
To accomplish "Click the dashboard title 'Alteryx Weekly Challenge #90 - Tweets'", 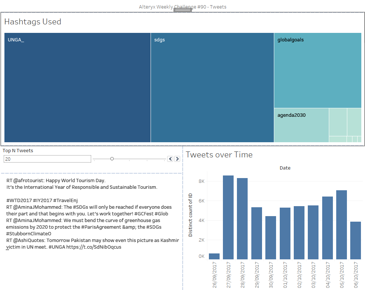I will (x=182, y=7).
